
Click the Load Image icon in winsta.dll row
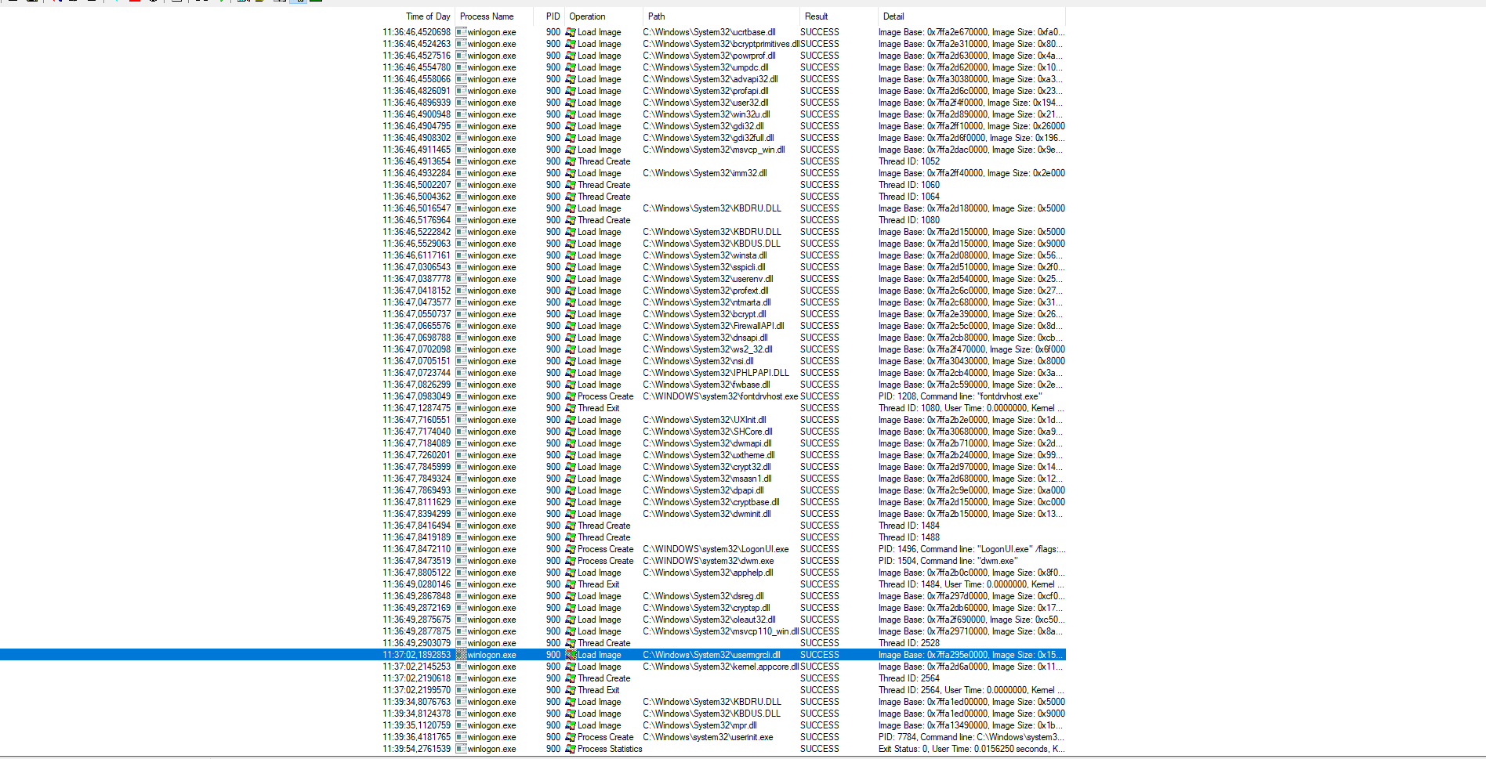pos(571,255)
